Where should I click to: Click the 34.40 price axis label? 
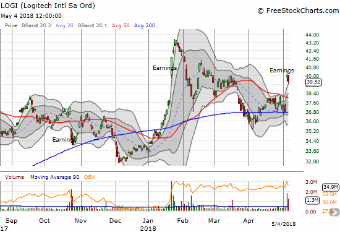point(312,141)
